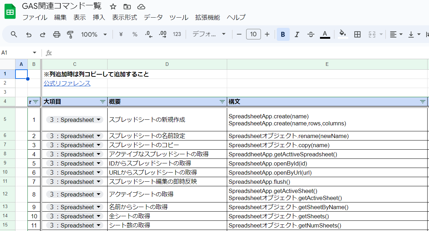Image resolution: width=429 pixels, height=231 pixels.
Task: Click the search magnifier in toolbar
Action: click(14, 34)
